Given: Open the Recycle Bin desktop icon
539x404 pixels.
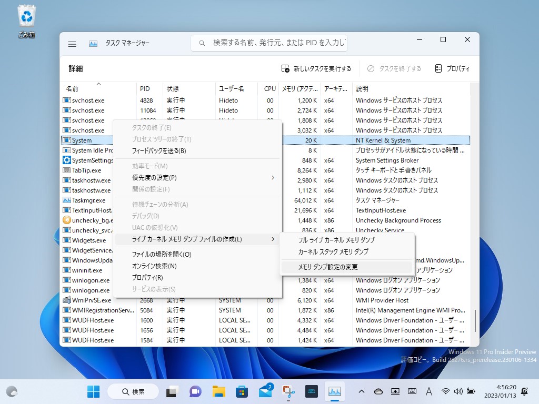Looking at the screenshot, I should pyautogui.click(x=26, y=21).
